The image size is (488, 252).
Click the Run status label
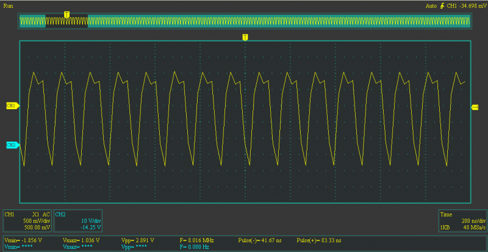(x=7, y=6)
